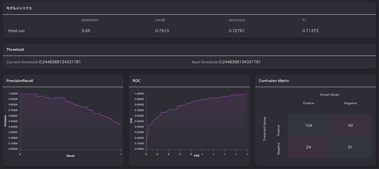Click the Threshold panel title
This screenshot has width=379, height=169.
15,50
